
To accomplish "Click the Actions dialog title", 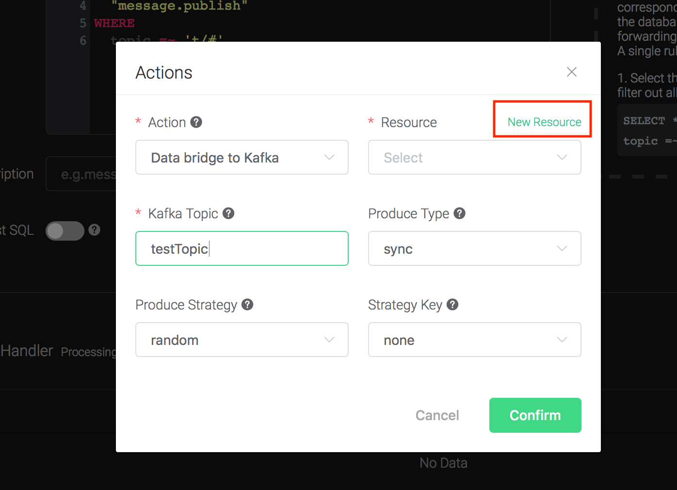I will 164,73.
